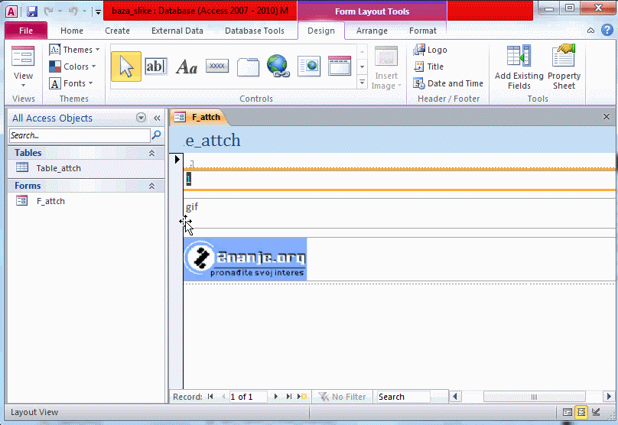Collapse the Tables group in navigation pane

(x=151, y=153)
